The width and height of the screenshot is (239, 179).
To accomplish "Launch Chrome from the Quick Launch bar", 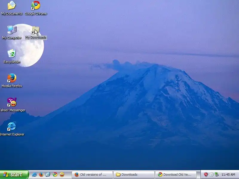I will coord(55,175).
